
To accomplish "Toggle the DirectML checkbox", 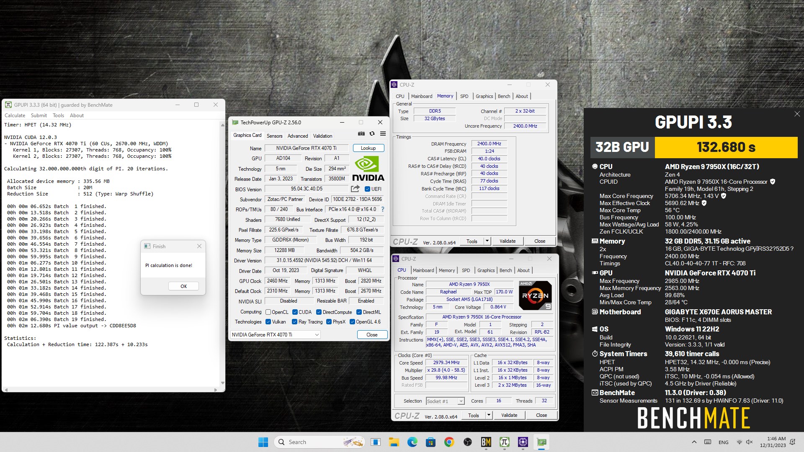I will coord(359,312).
